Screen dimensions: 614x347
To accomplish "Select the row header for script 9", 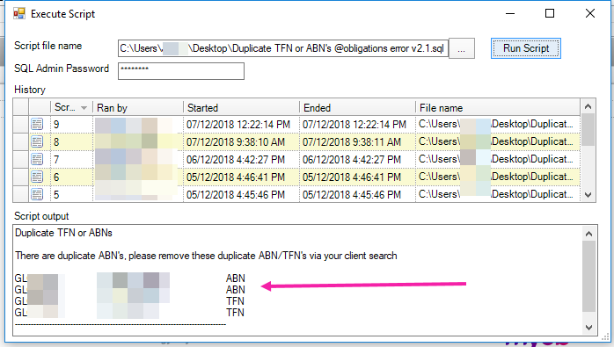I will pos(21,125).
